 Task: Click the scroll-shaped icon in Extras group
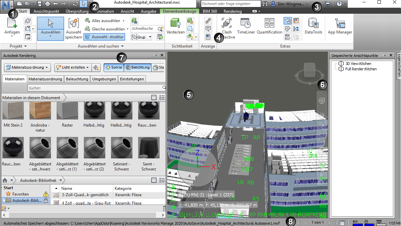287,37
